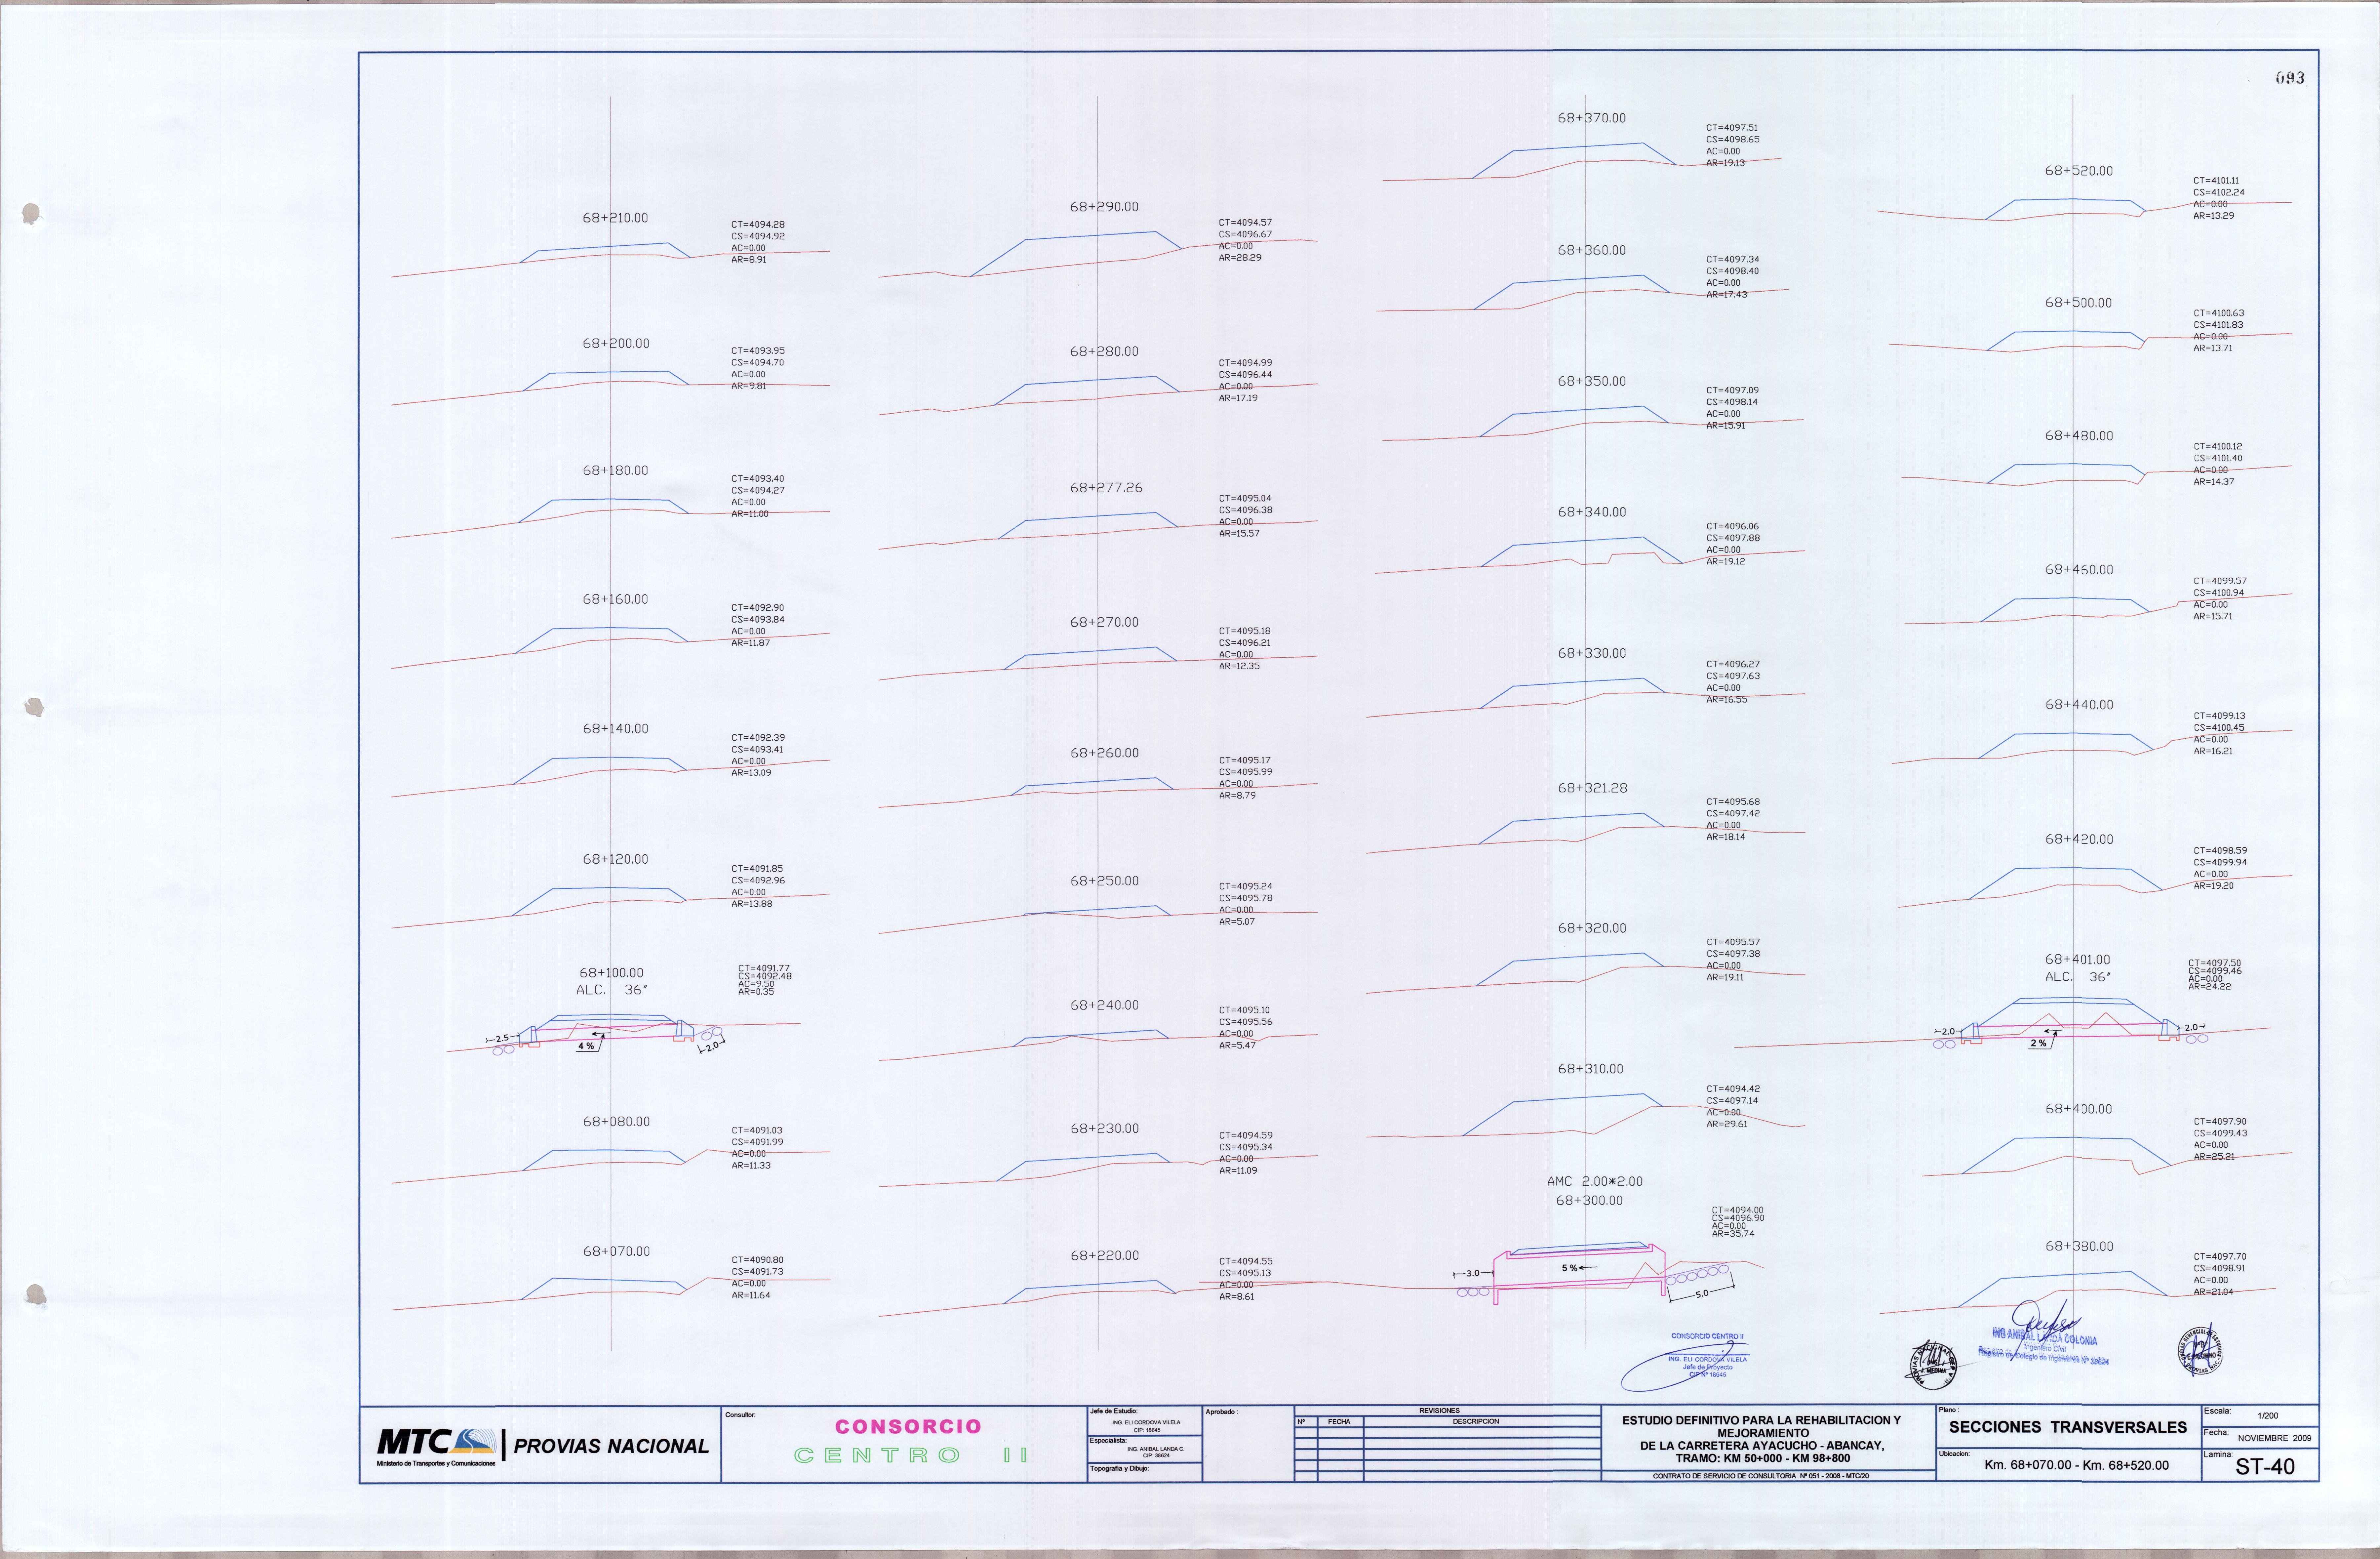The width and height of the screenshot is (2380, 1559).
Task: Click station label 68+380.00
Action: [x=2079, y=1247]
